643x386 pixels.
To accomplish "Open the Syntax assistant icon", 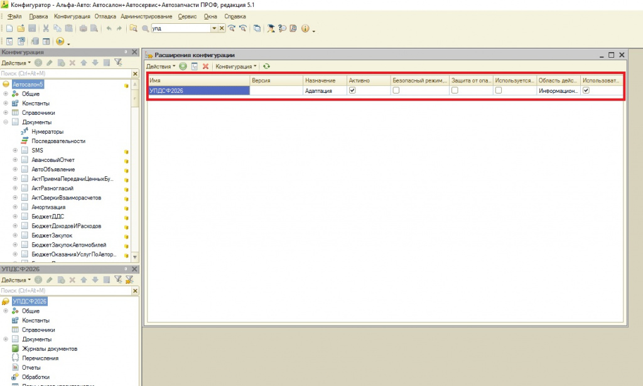I will [271, 28].
